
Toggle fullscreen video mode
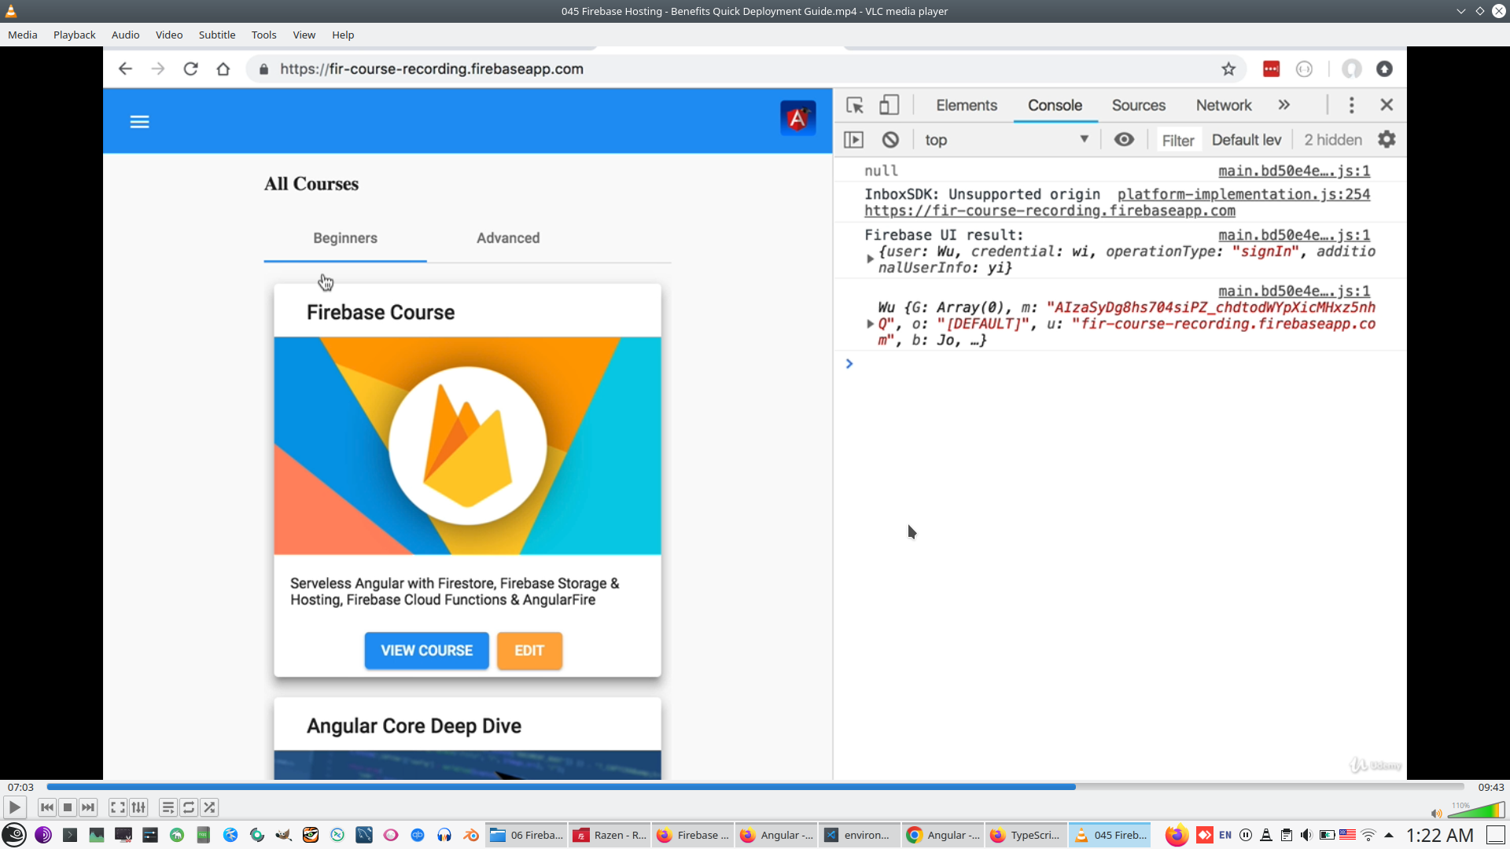(x=117, y=807)
